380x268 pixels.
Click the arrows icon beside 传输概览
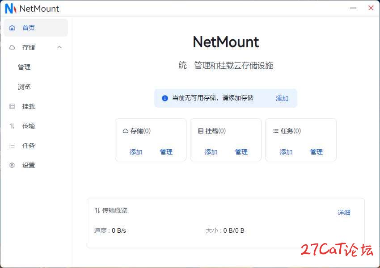coord(97,210)
